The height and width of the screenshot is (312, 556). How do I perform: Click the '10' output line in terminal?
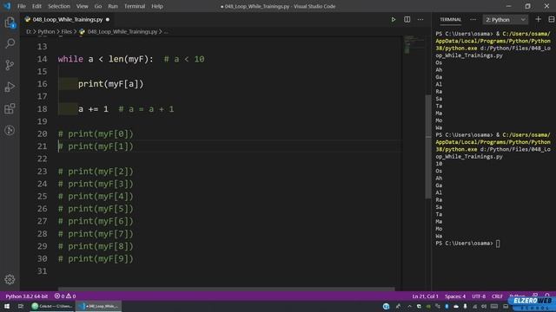coord(439,164)
